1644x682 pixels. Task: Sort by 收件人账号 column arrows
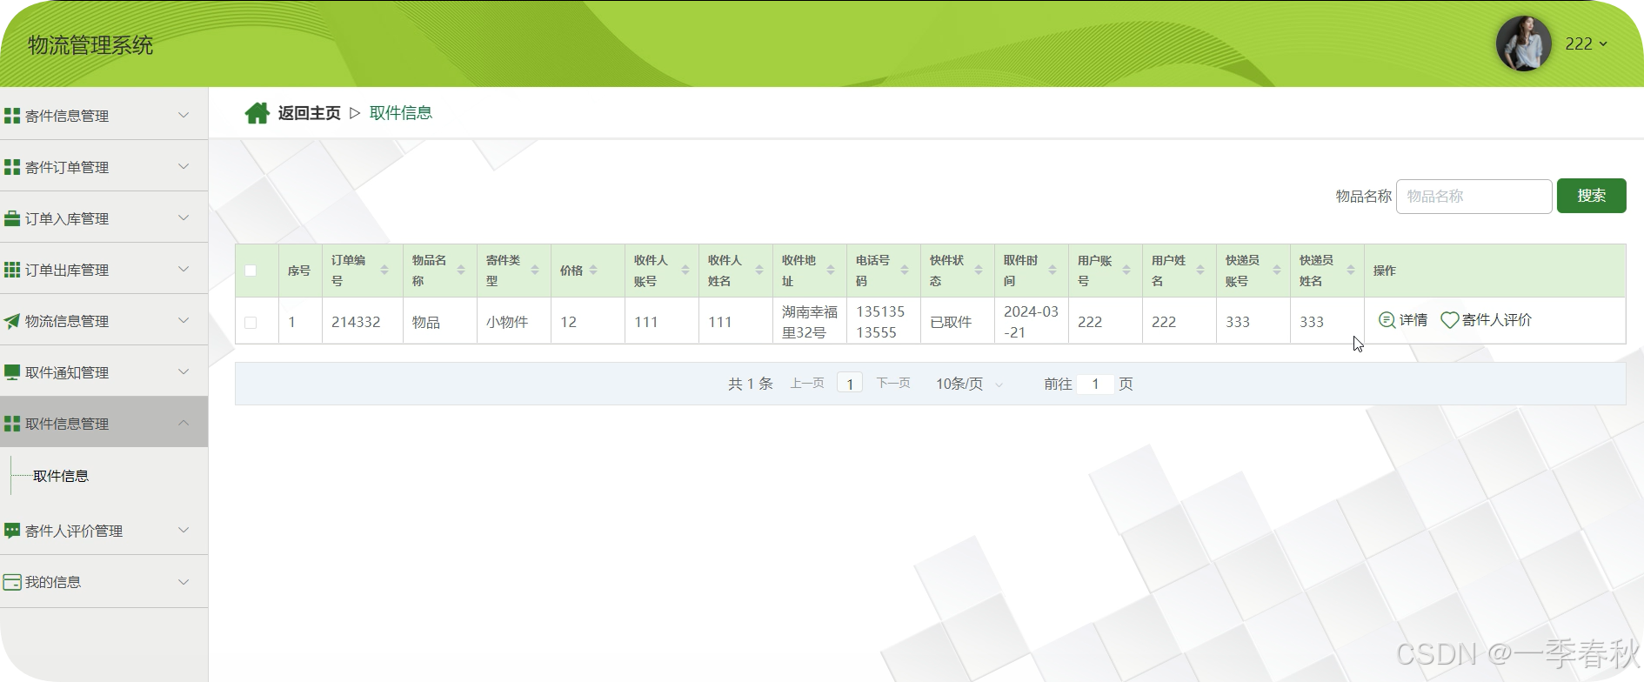coord(685,271)
